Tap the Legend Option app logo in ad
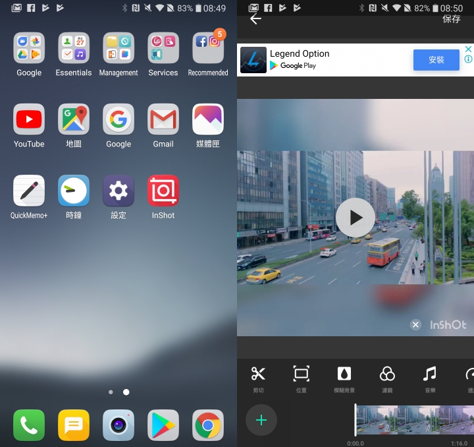 pos(253,60)
